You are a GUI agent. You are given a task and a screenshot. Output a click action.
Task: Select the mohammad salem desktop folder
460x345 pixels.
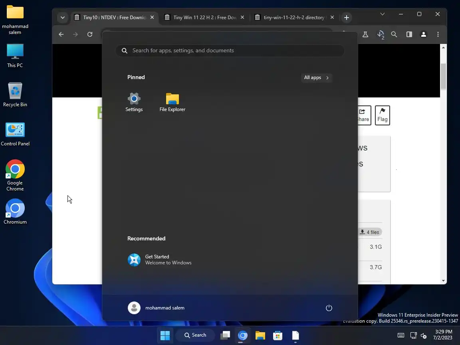15,20
